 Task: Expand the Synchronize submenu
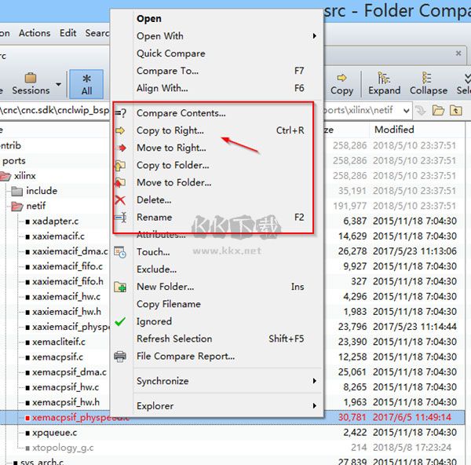(315, 381)
